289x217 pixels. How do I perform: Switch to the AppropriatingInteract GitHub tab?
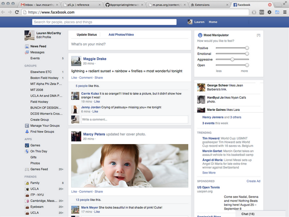[125, 5]
